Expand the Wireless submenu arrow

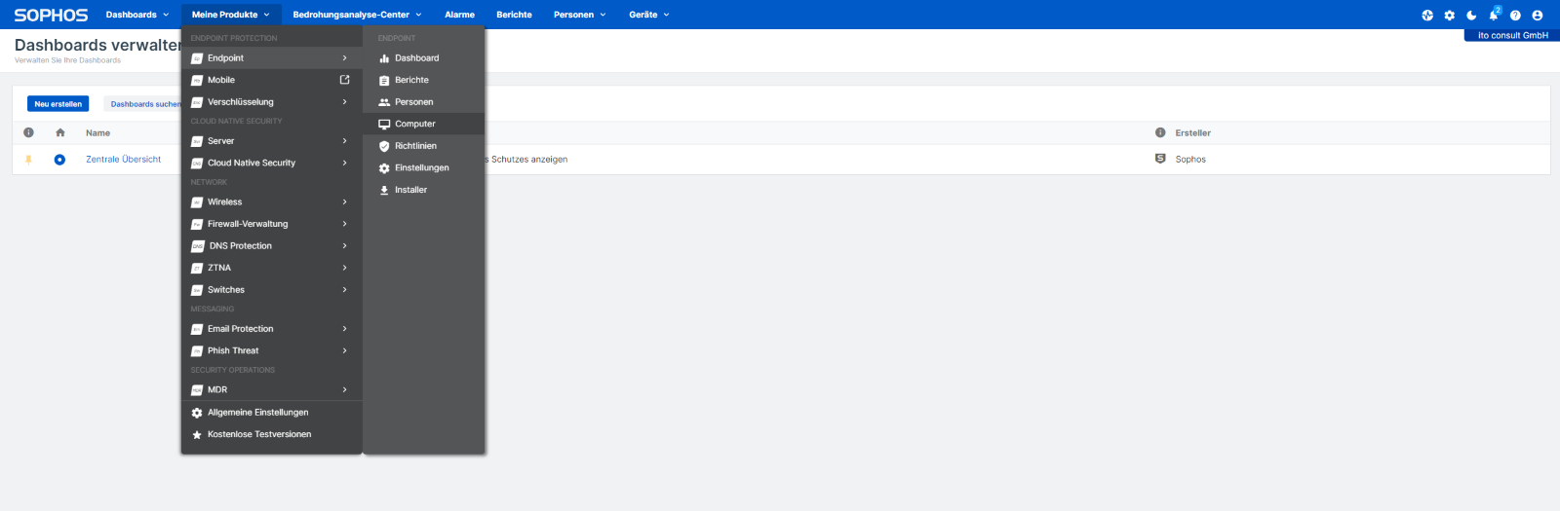click(344, 202)
